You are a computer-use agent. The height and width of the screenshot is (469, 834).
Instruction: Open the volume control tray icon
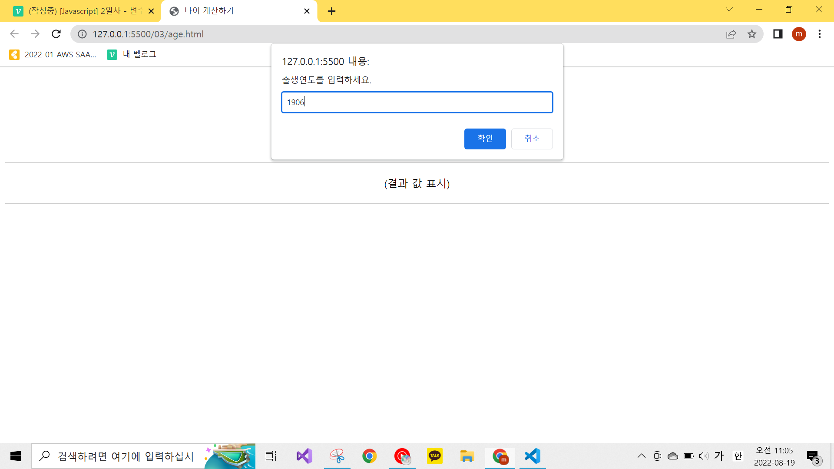(x=704, y=456)
